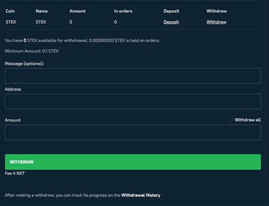Click the Amount column header
269x206 pixels.
click(77, 11)
